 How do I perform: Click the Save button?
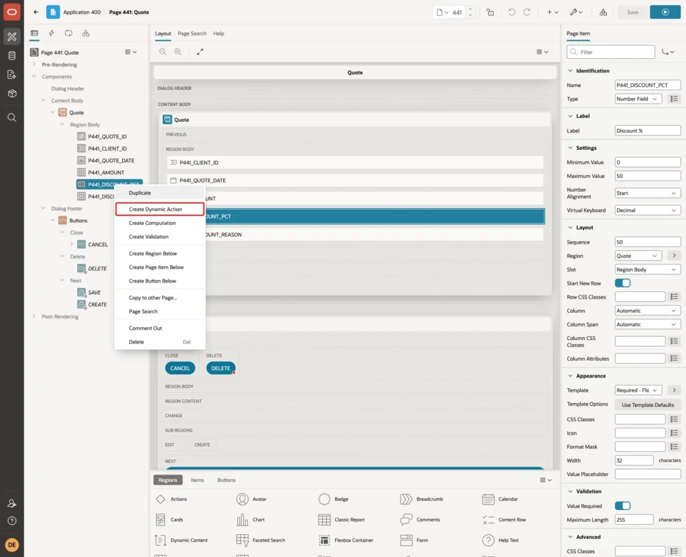632,12
